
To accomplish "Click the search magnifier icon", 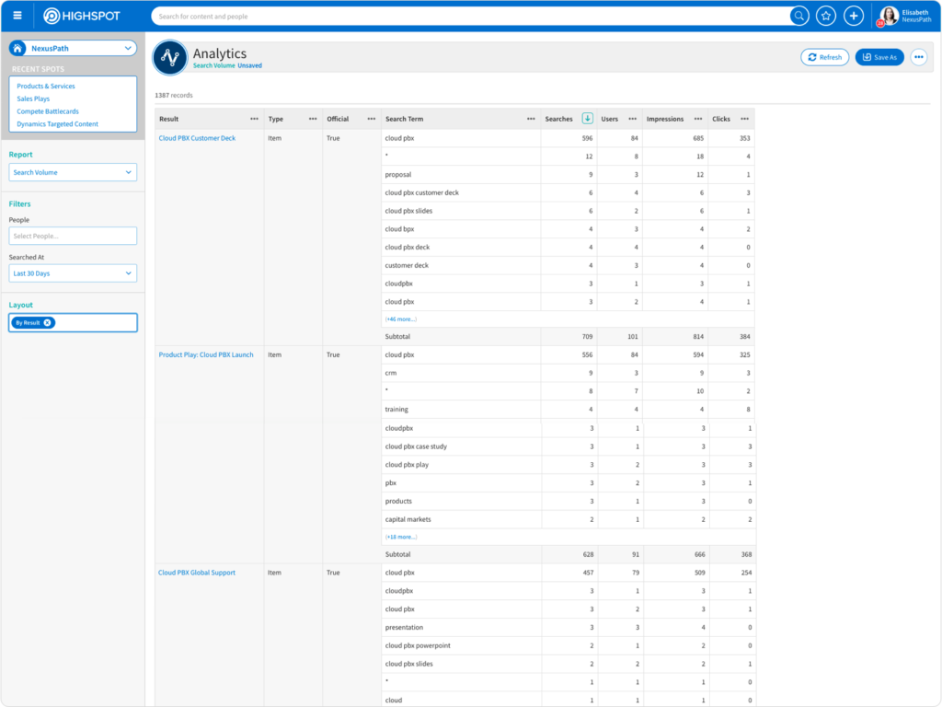I will (x=798, y=17).
